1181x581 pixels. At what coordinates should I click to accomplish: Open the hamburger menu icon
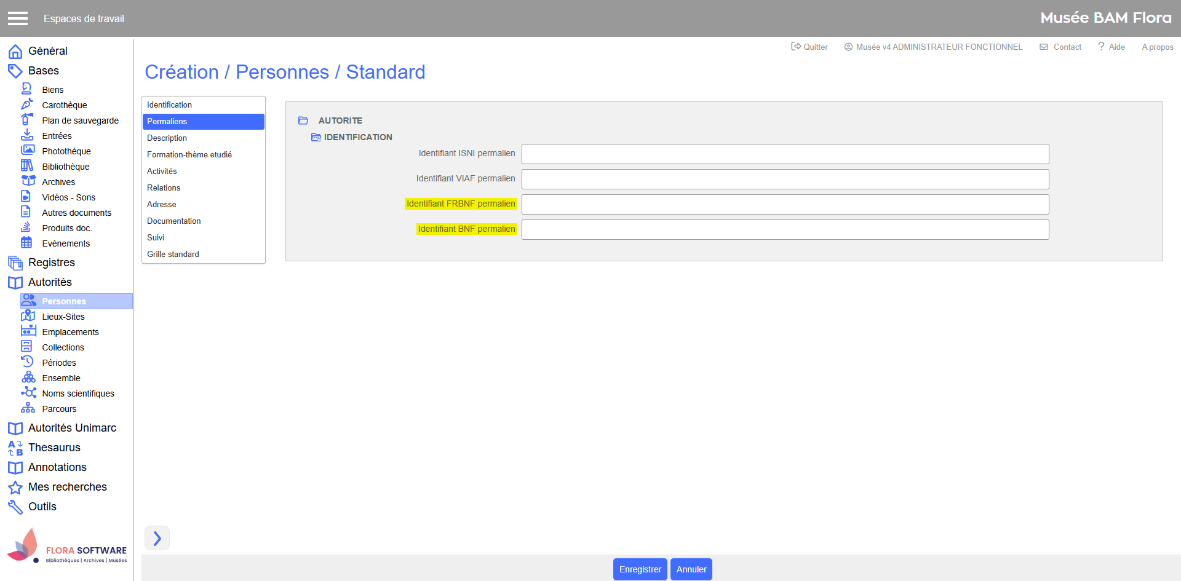(18, 18)
